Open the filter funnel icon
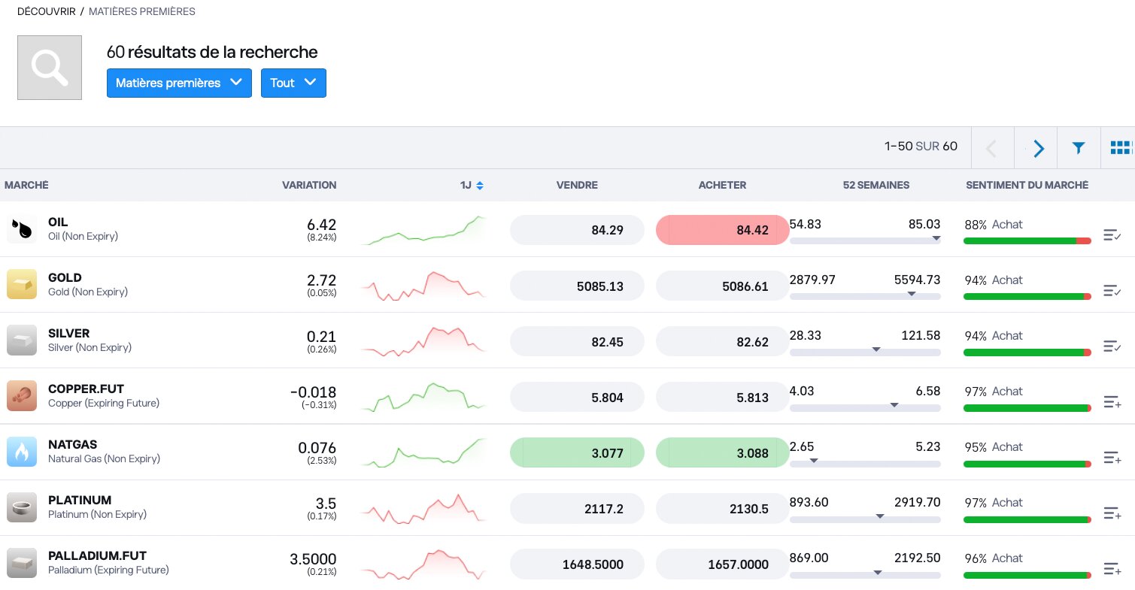1135x590 pixels. (x=1079, y=148)
